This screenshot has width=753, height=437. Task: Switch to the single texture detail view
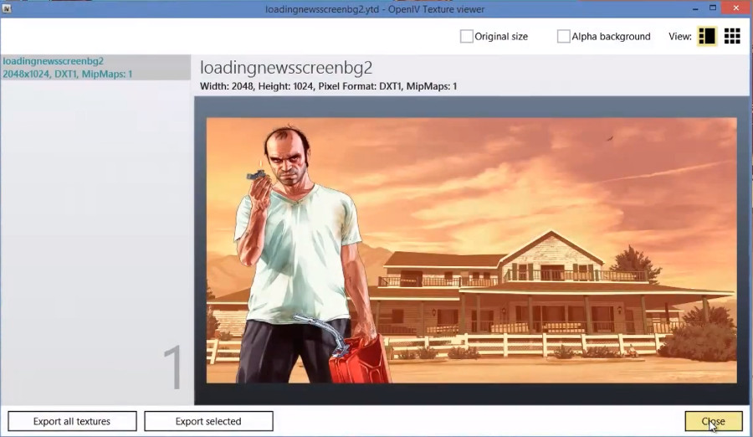(707, 36)
